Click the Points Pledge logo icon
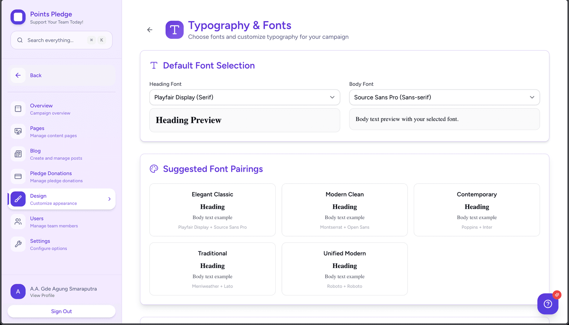 pos(18,17)
